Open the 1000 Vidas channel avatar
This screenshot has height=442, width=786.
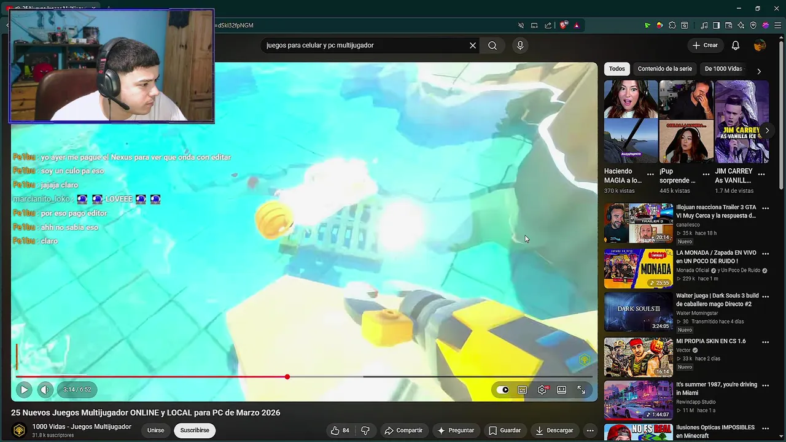point(20,430)
